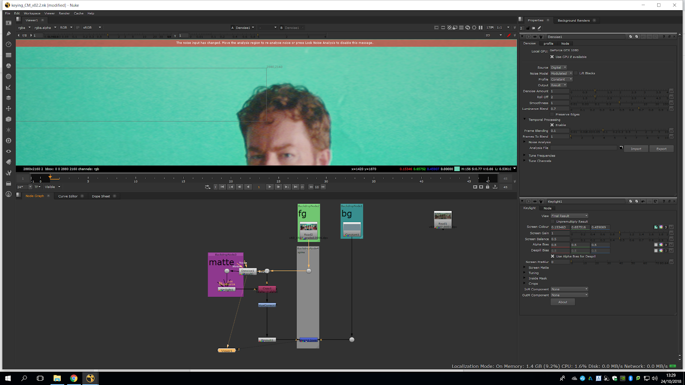Image resolution: width=685 pixels, height=385 pixels.
Task: Switch to the Curve Editor tab
Action: click(68, 196)
